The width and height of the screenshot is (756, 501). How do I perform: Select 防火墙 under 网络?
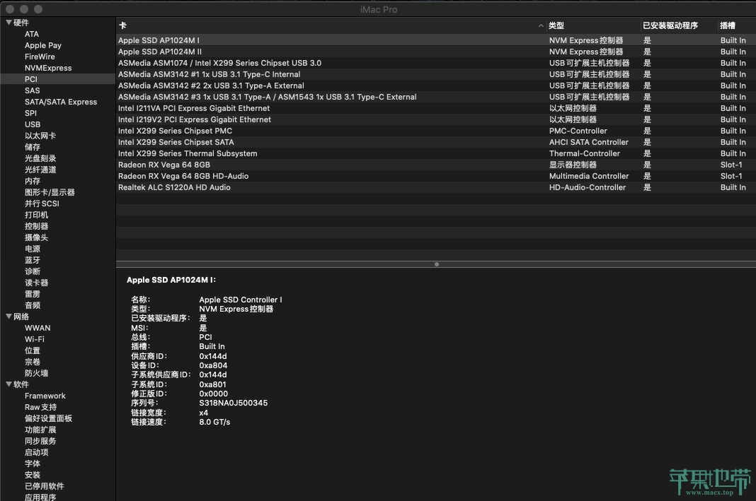(x=36, y=374)
